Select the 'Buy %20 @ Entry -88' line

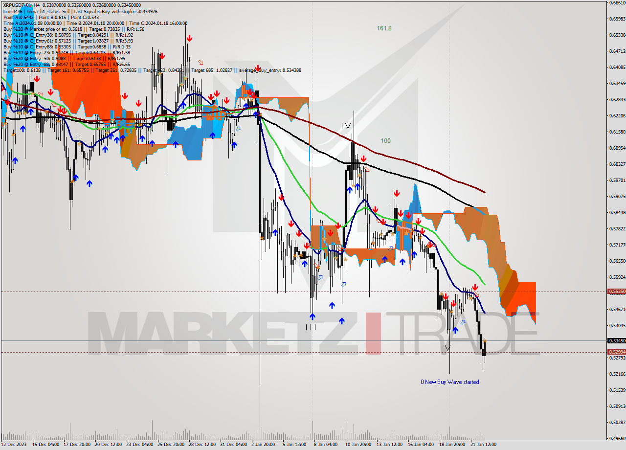(67, 64)
